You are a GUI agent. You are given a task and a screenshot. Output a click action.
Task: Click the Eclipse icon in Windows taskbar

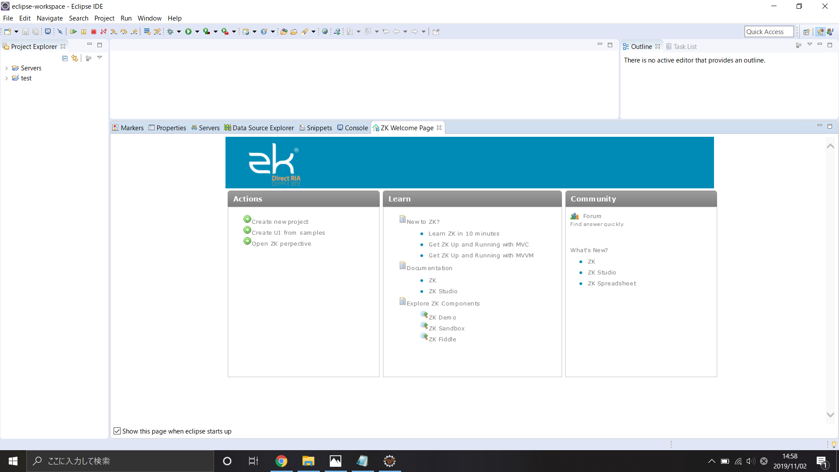[389, 461]
